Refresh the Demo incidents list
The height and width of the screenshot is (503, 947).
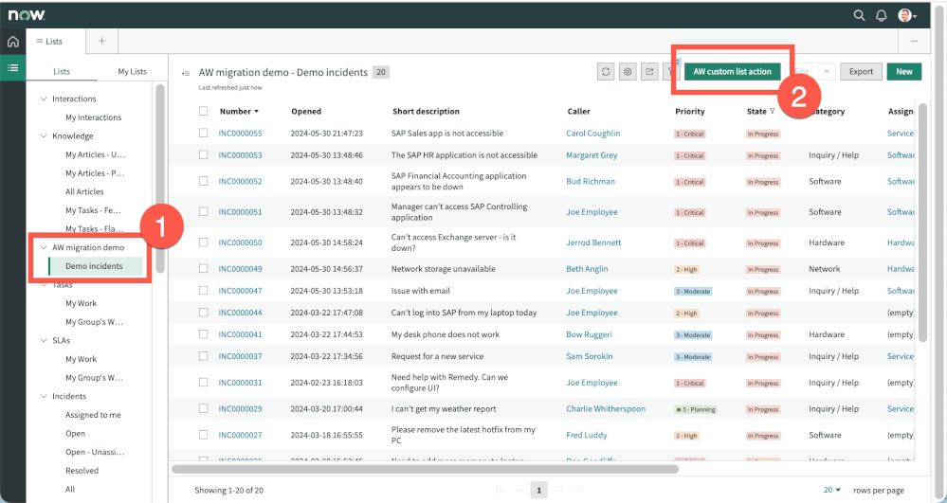[606, 71]
